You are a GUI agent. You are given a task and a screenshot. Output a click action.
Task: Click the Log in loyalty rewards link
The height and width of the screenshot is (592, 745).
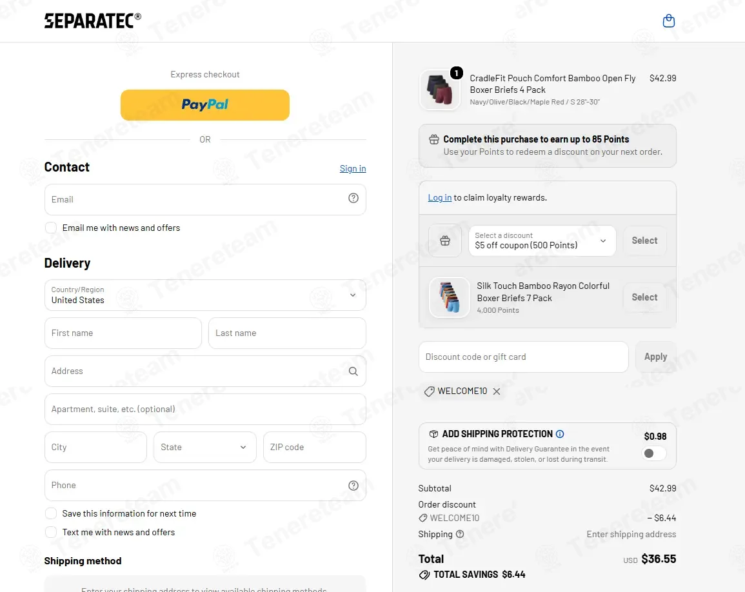439,197
